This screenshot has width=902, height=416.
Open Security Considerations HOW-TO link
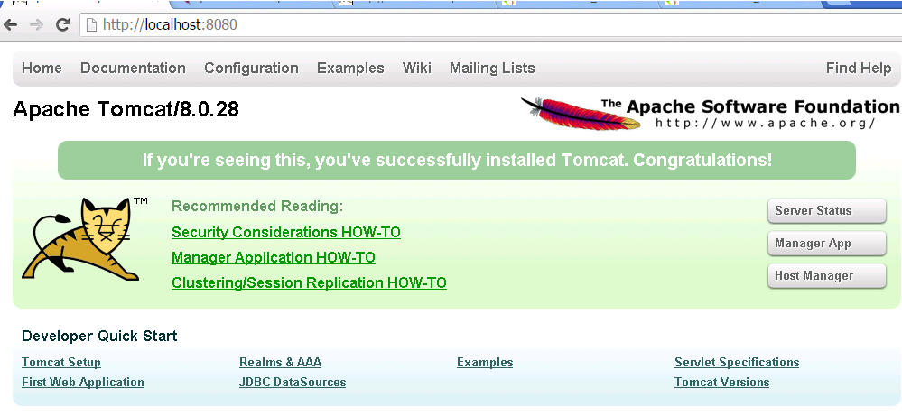pos(286,232)
